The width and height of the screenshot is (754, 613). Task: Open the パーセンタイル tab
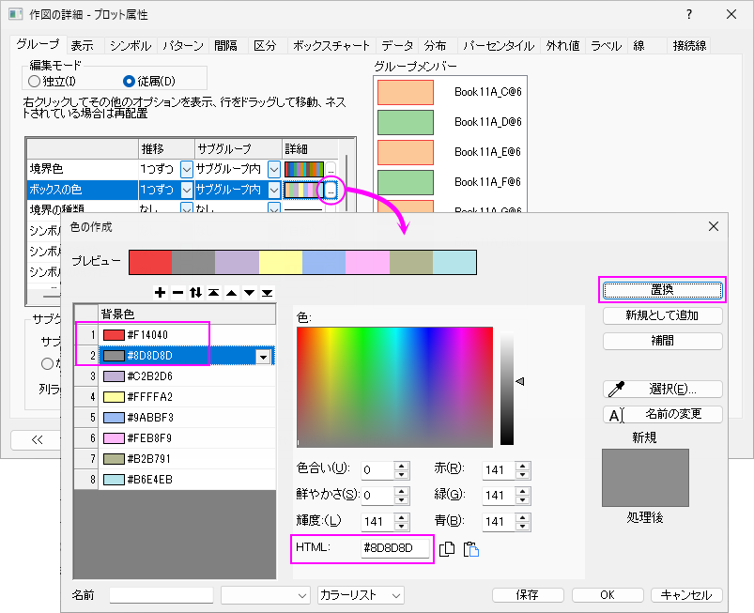[499, 46]
